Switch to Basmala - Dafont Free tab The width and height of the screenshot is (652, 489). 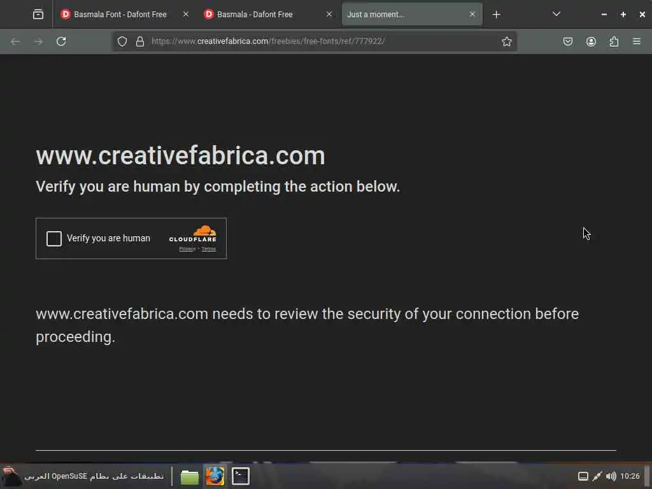[267, 14]
